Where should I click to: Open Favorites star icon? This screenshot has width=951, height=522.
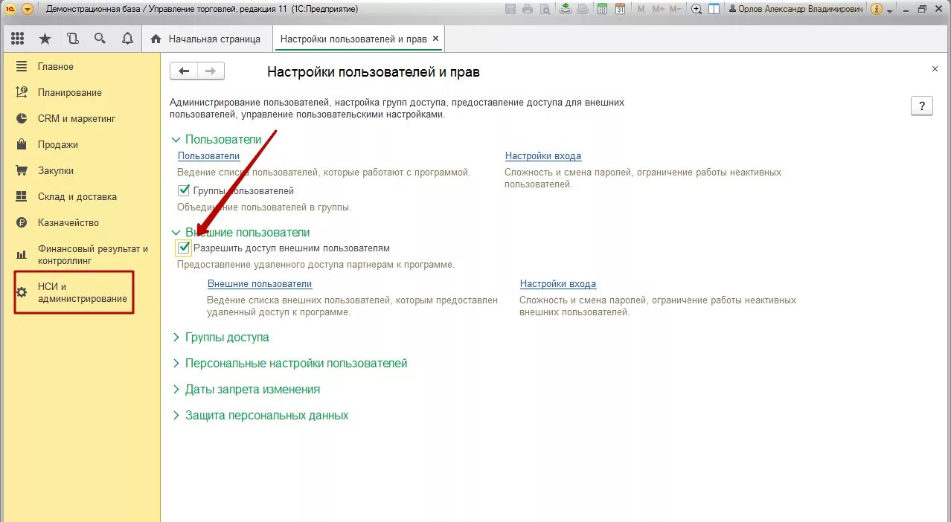(x=45, y=39)
